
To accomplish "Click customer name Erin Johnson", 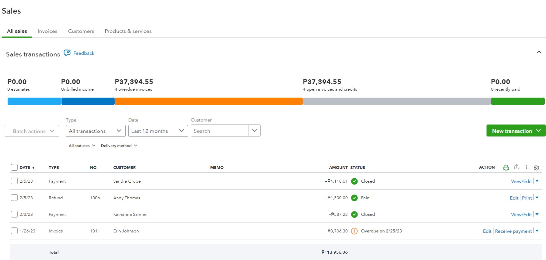I will pyautogui.click(x=126, y=231).
